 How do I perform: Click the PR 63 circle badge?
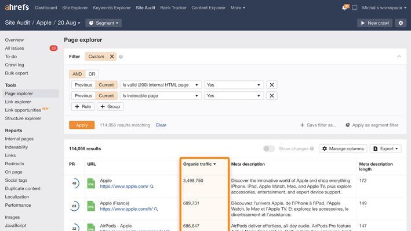pos(74,206)
